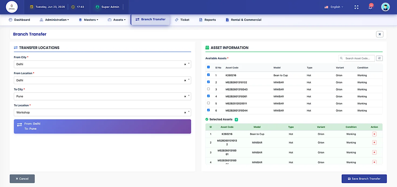The image size is (397, 187).
Task: Open the From Location dropdown
Action: click(x=102, y=80)
